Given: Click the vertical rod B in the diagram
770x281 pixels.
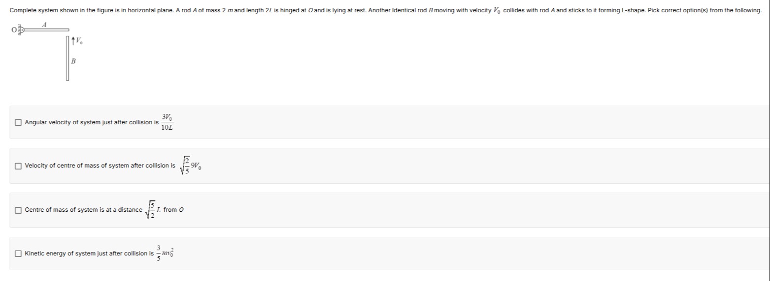Looking at the screenshot, I should tap(67, 58).
